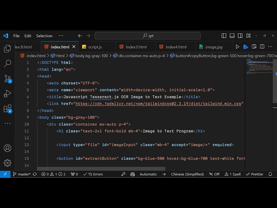Open the Run and Debug view
The width and height of the screenshot is (277, 208).
(x=7, y=93)
